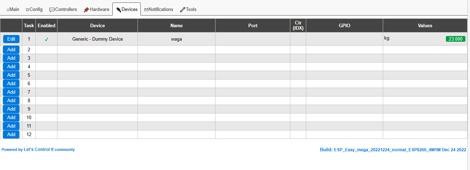470x170 pixels.
Task: Open the Main tab house icon
Action: point(8,10)
